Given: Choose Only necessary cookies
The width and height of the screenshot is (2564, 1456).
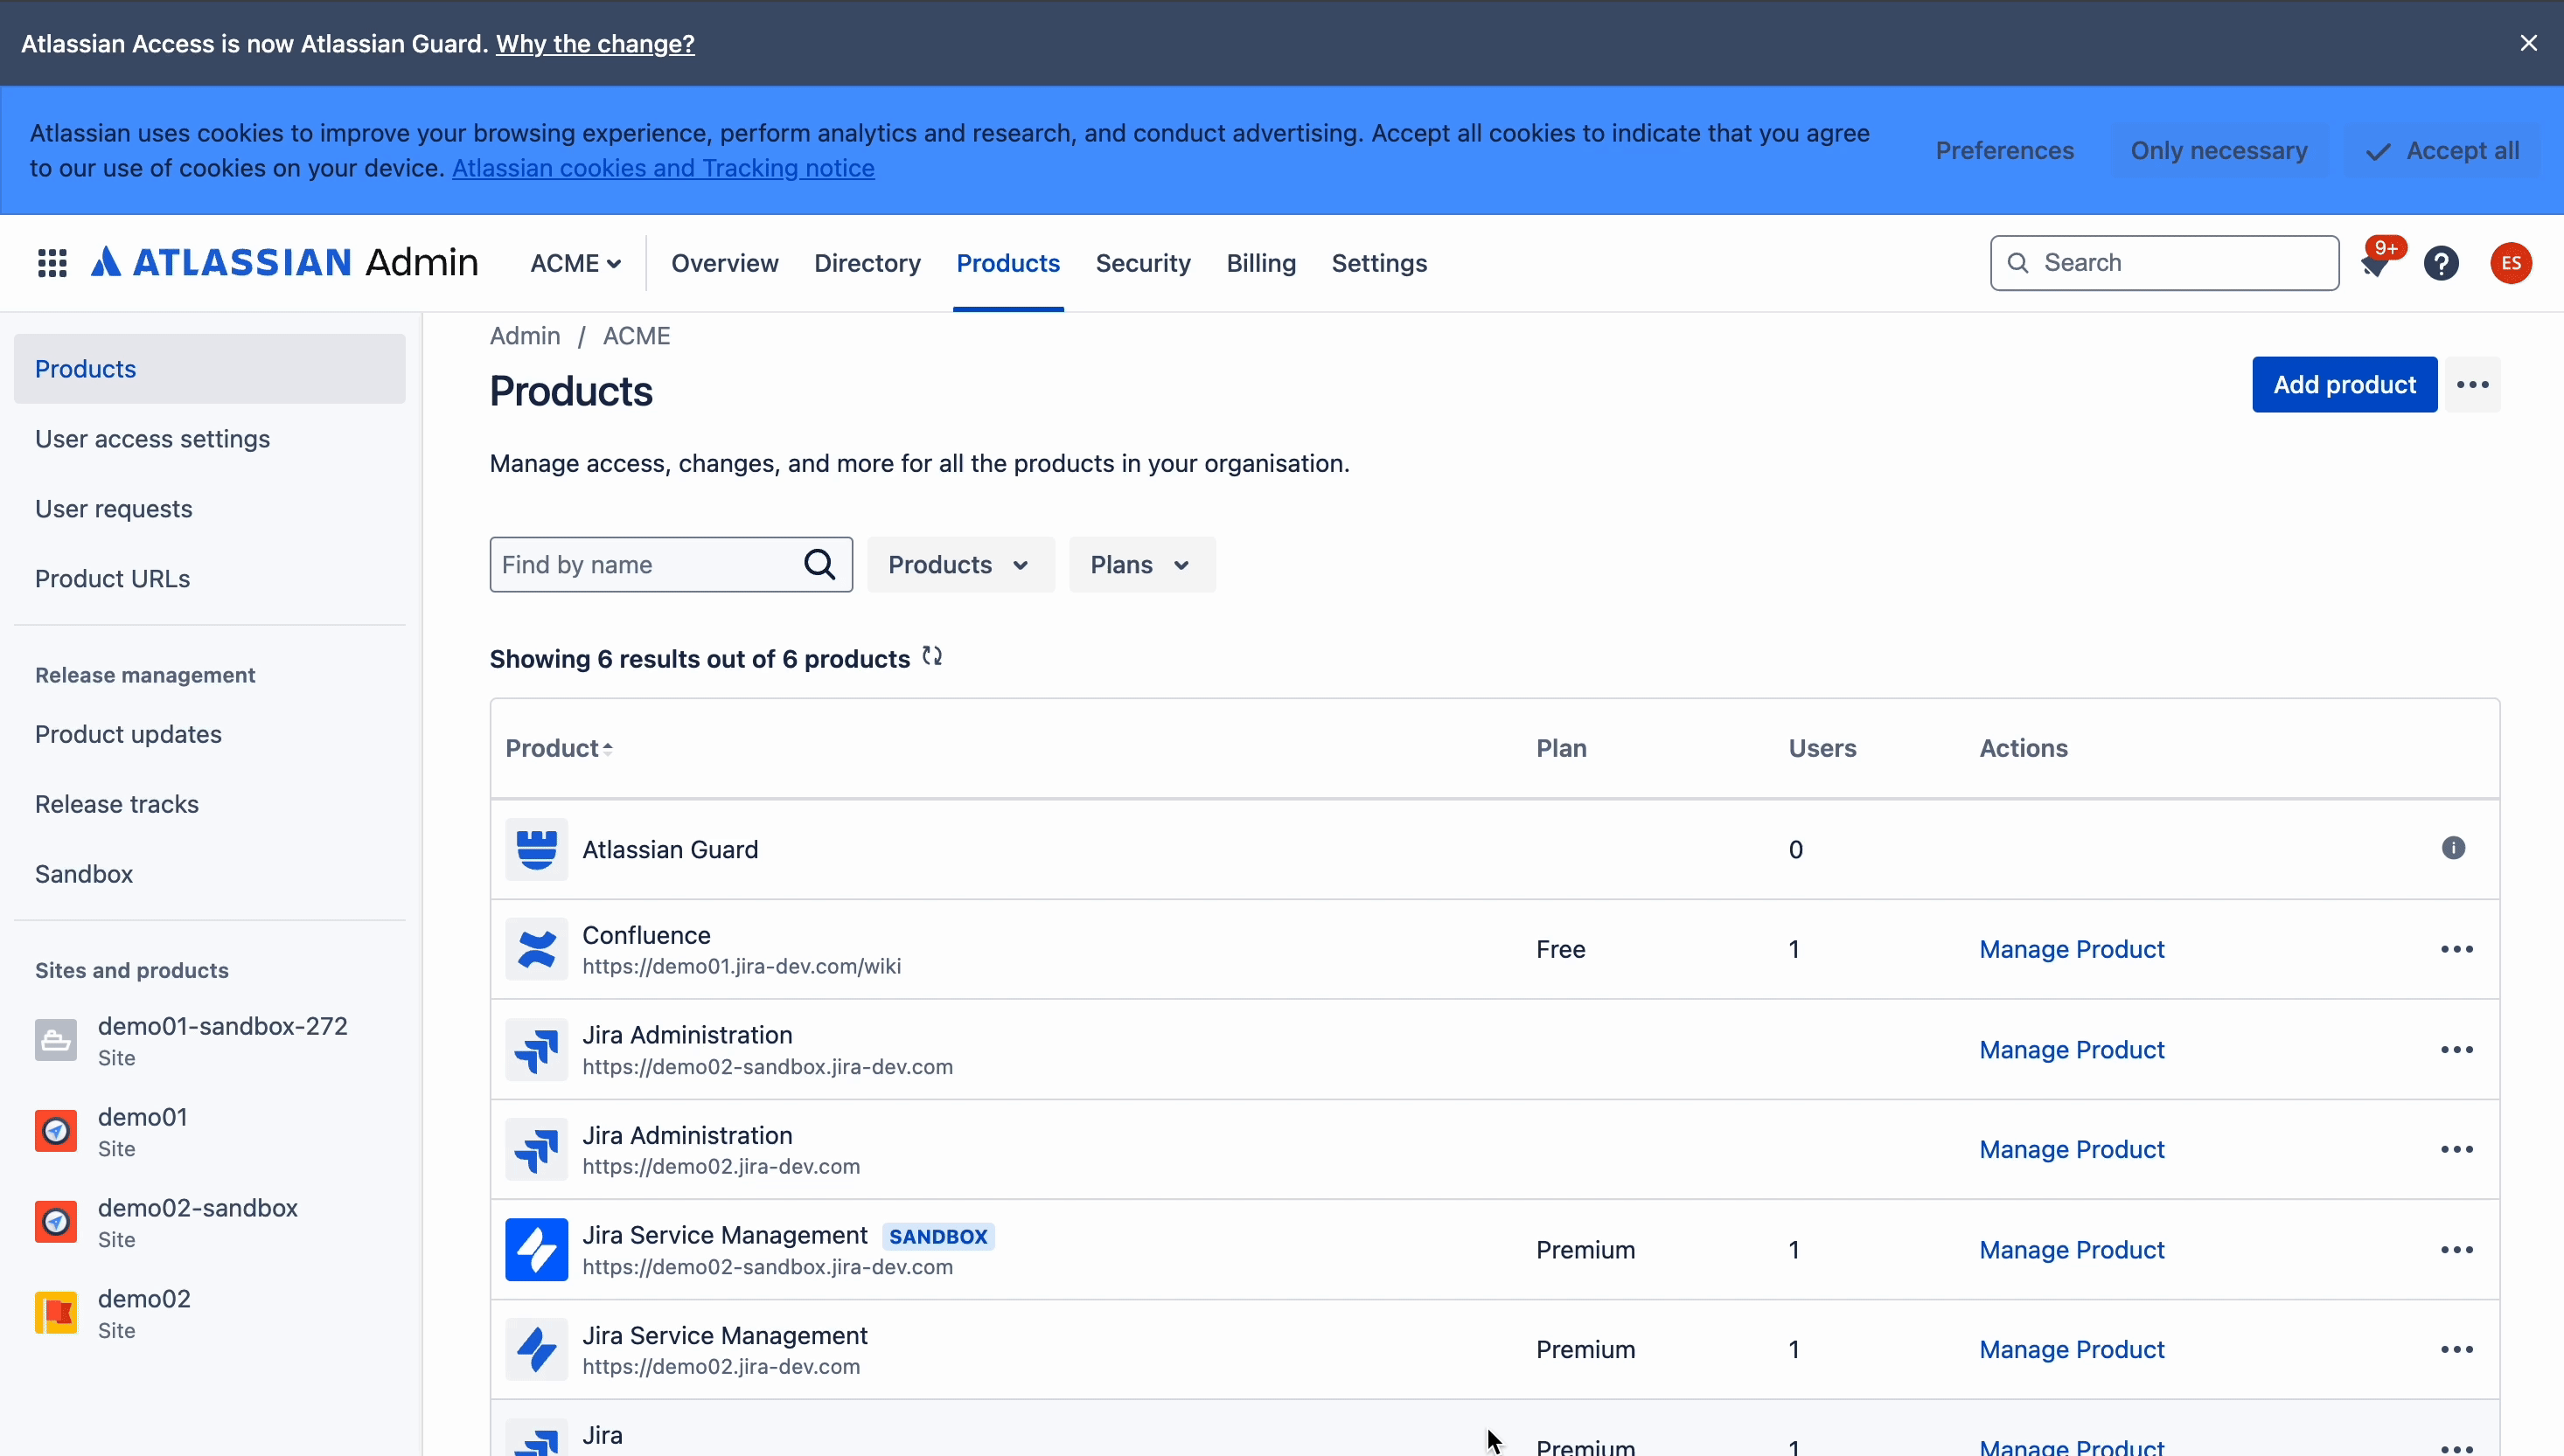Looking at the screenshot, I should tap(2218, 150).
